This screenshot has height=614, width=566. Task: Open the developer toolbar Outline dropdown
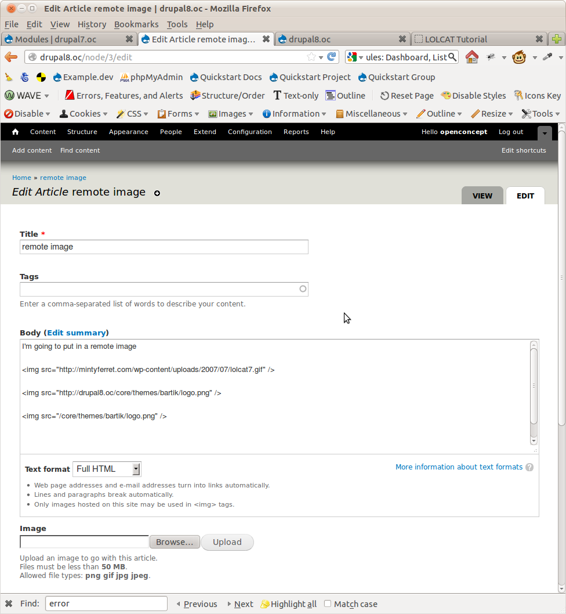pyautogui.click(x=439, y=114)
